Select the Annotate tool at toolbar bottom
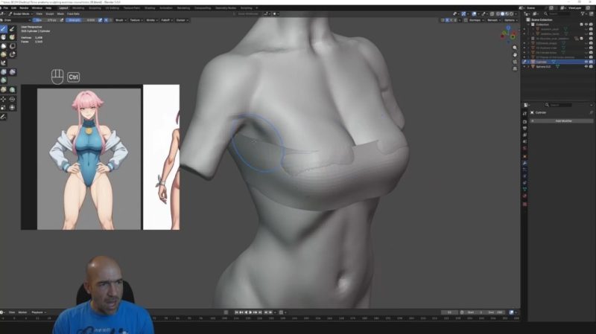The height and width of the screenshot is (334, 596). [4, 117]
